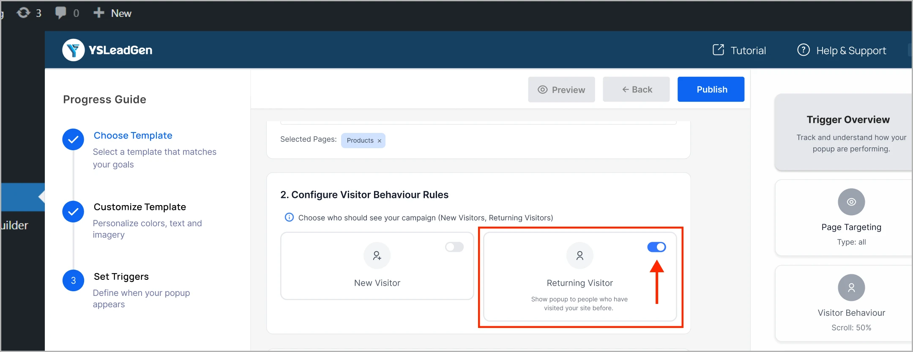This screenshot has height=352, width=913.
Task: Remove the Products page tag
Action: [x=379, y=141]
